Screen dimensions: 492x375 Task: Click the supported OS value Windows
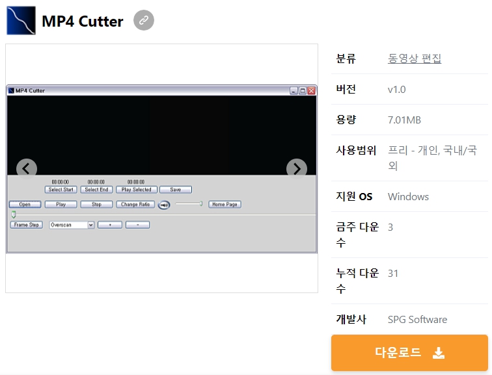click(x=408, y=197)
